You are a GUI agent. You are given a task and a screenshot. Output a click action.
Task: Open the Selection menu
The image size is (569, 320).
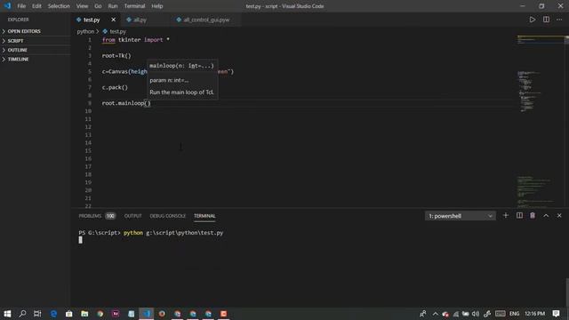point(59,6)
